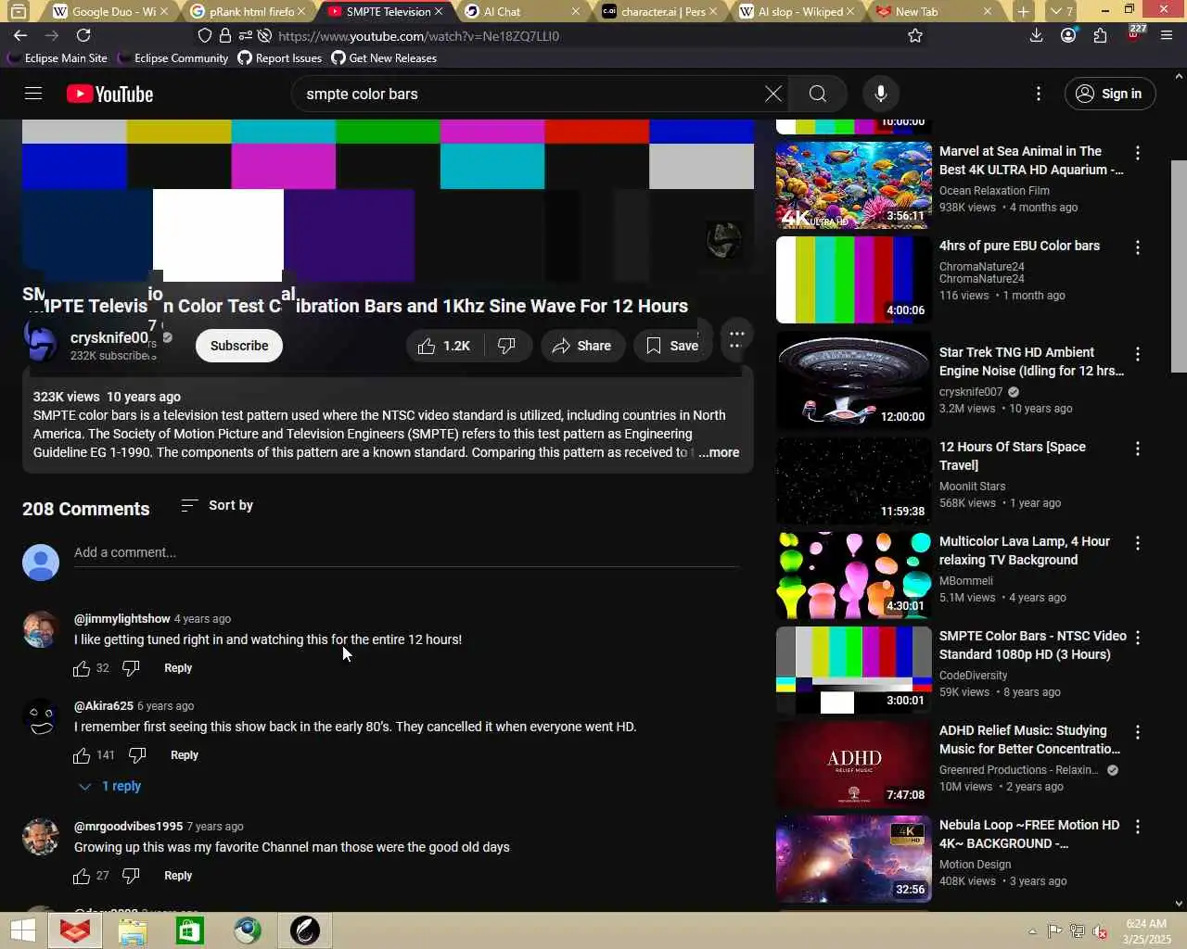1187x949 pixels.
Task: Reply to @Akira625's comment
Action: point(185,755)
